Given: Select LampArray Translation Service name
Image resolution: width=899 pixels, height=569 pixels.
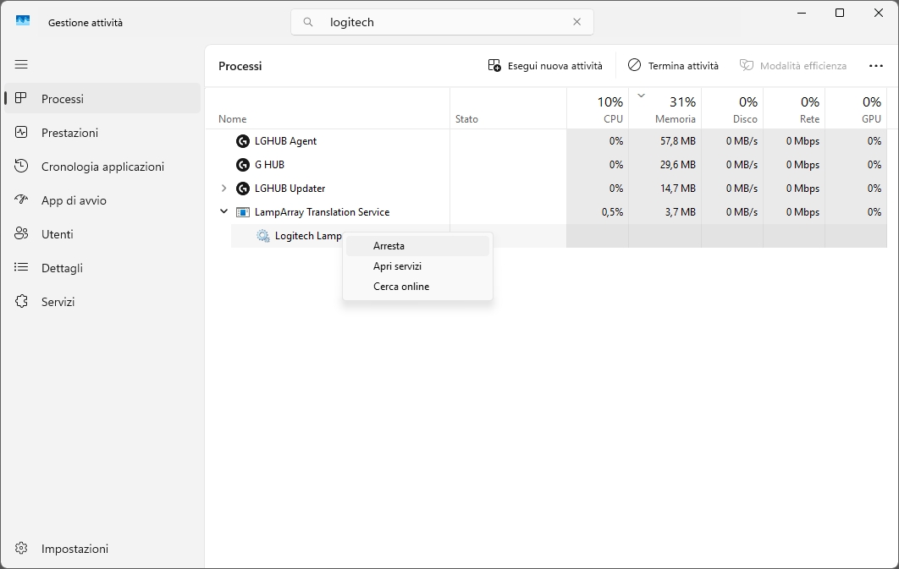Looking at the screenshot, I should 323,212.
